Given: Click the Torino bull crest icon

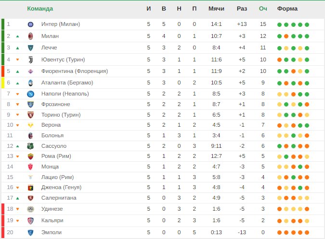Looking at the screenshot, I should click(30, 115).
